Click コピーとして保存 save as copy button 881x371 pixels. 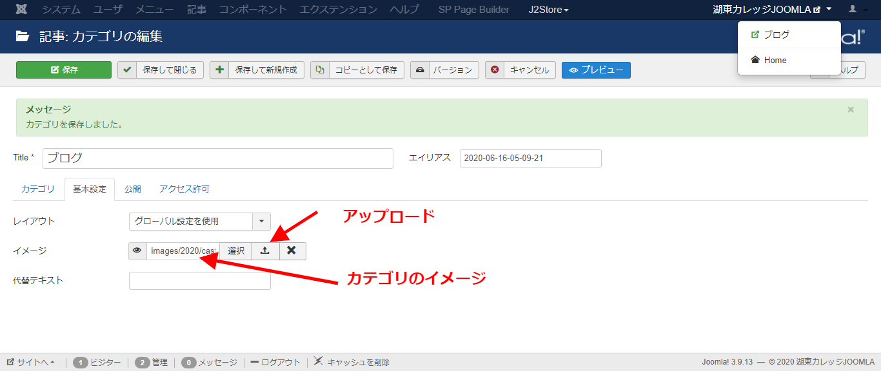click(x=357, y=70)
